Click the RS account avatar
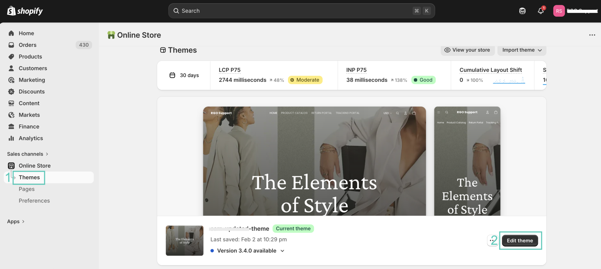601x269 pixels. (559, 11)
